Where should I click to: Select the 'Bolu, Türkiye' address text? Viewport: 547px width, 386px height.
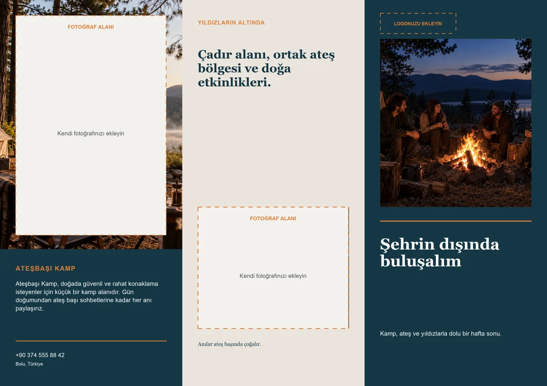[29, 364]
